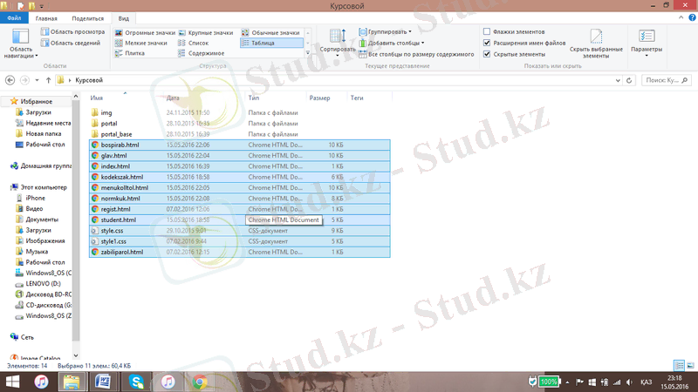Open the Sort by (Сортировать) menu
This screenshot has width=698, height=392.
338,43
